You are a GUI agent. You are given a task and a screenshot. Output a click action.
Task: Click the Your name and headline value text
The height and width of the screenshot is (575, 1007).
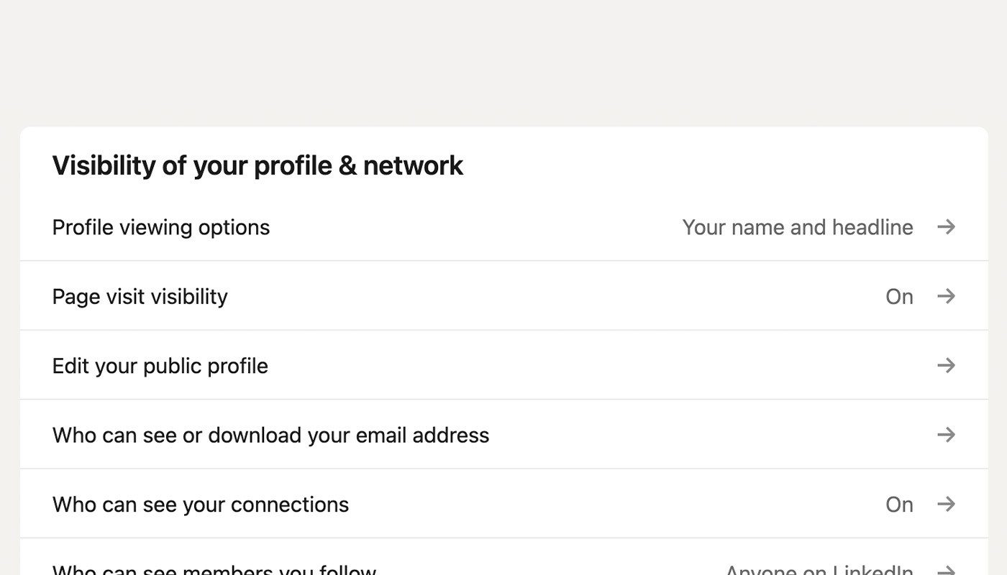(x=798, y=226)
